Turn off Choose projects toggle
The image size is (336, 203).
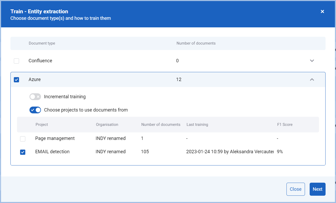point(35,110)
